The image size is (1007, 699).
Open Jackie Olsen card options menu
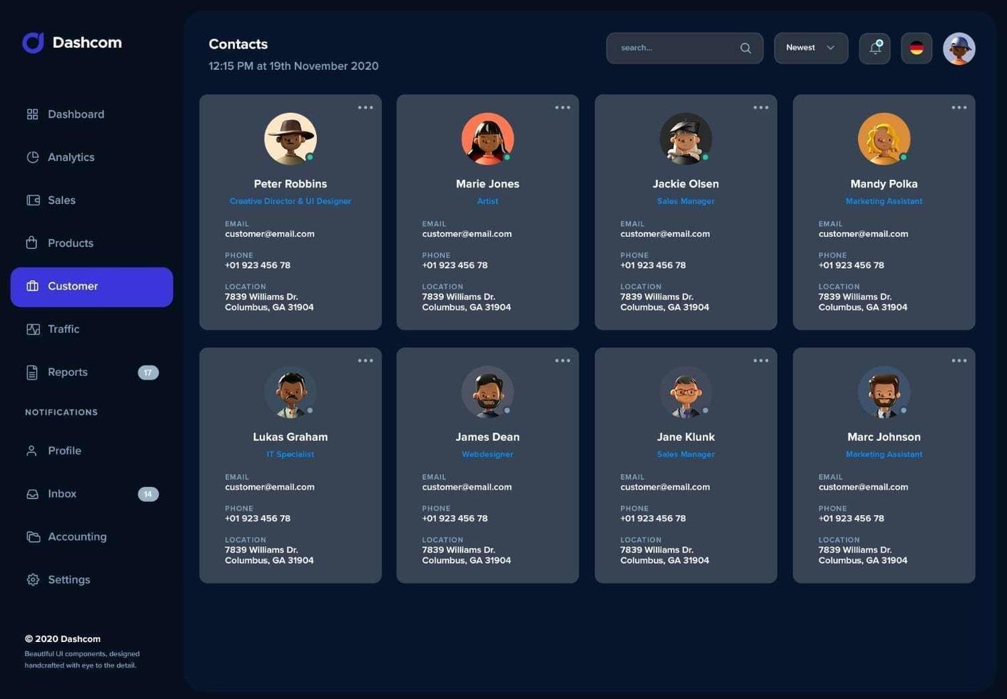coord(761,108)
